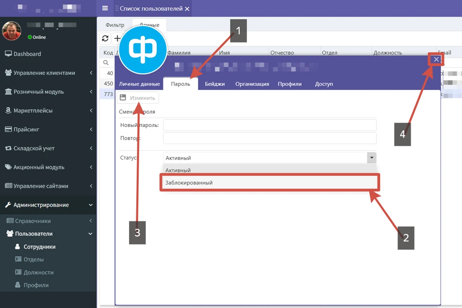This screenshot has height=308, width=462.
Task: Expand Управление клиентами menu
Action: [44, 73]
